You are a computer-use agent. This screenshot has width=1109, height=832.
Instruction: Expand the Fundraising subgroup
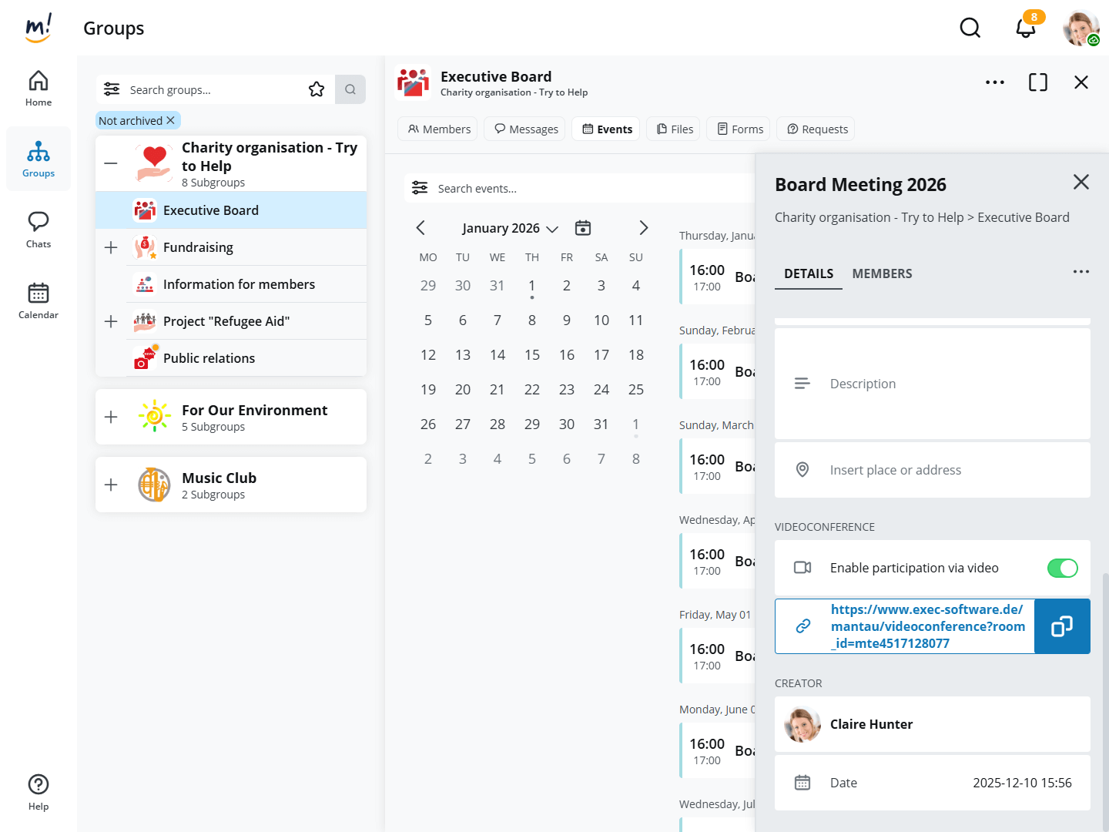(x=111, y=247)
